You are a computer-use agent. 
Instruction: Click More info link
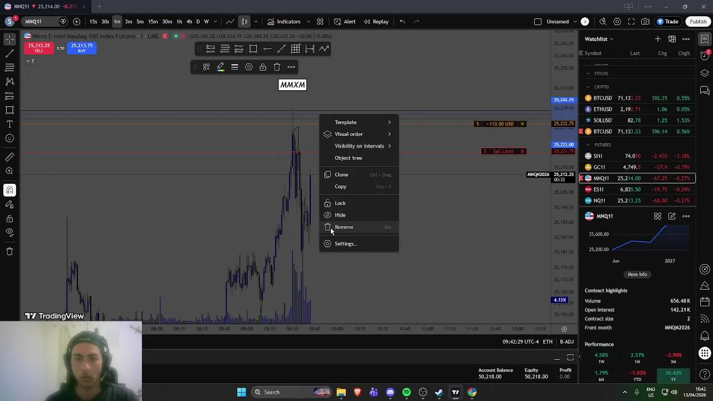[x=637, y=275]
